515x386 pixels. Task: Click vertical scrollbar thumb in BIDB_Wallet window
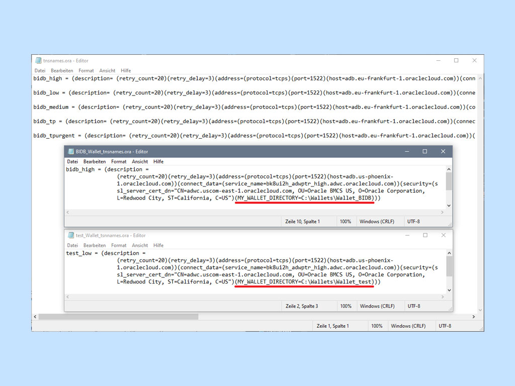(x=449, y=181)
